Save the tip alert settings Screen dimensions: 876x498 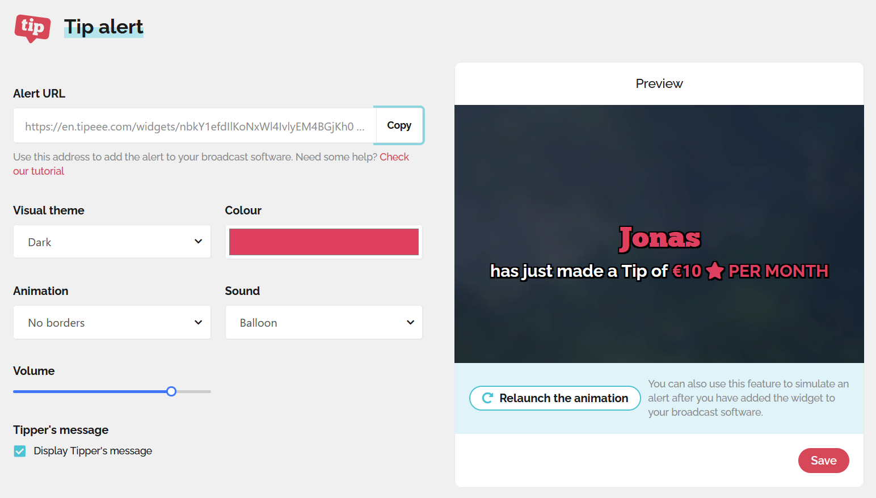[x=823, y=461]
